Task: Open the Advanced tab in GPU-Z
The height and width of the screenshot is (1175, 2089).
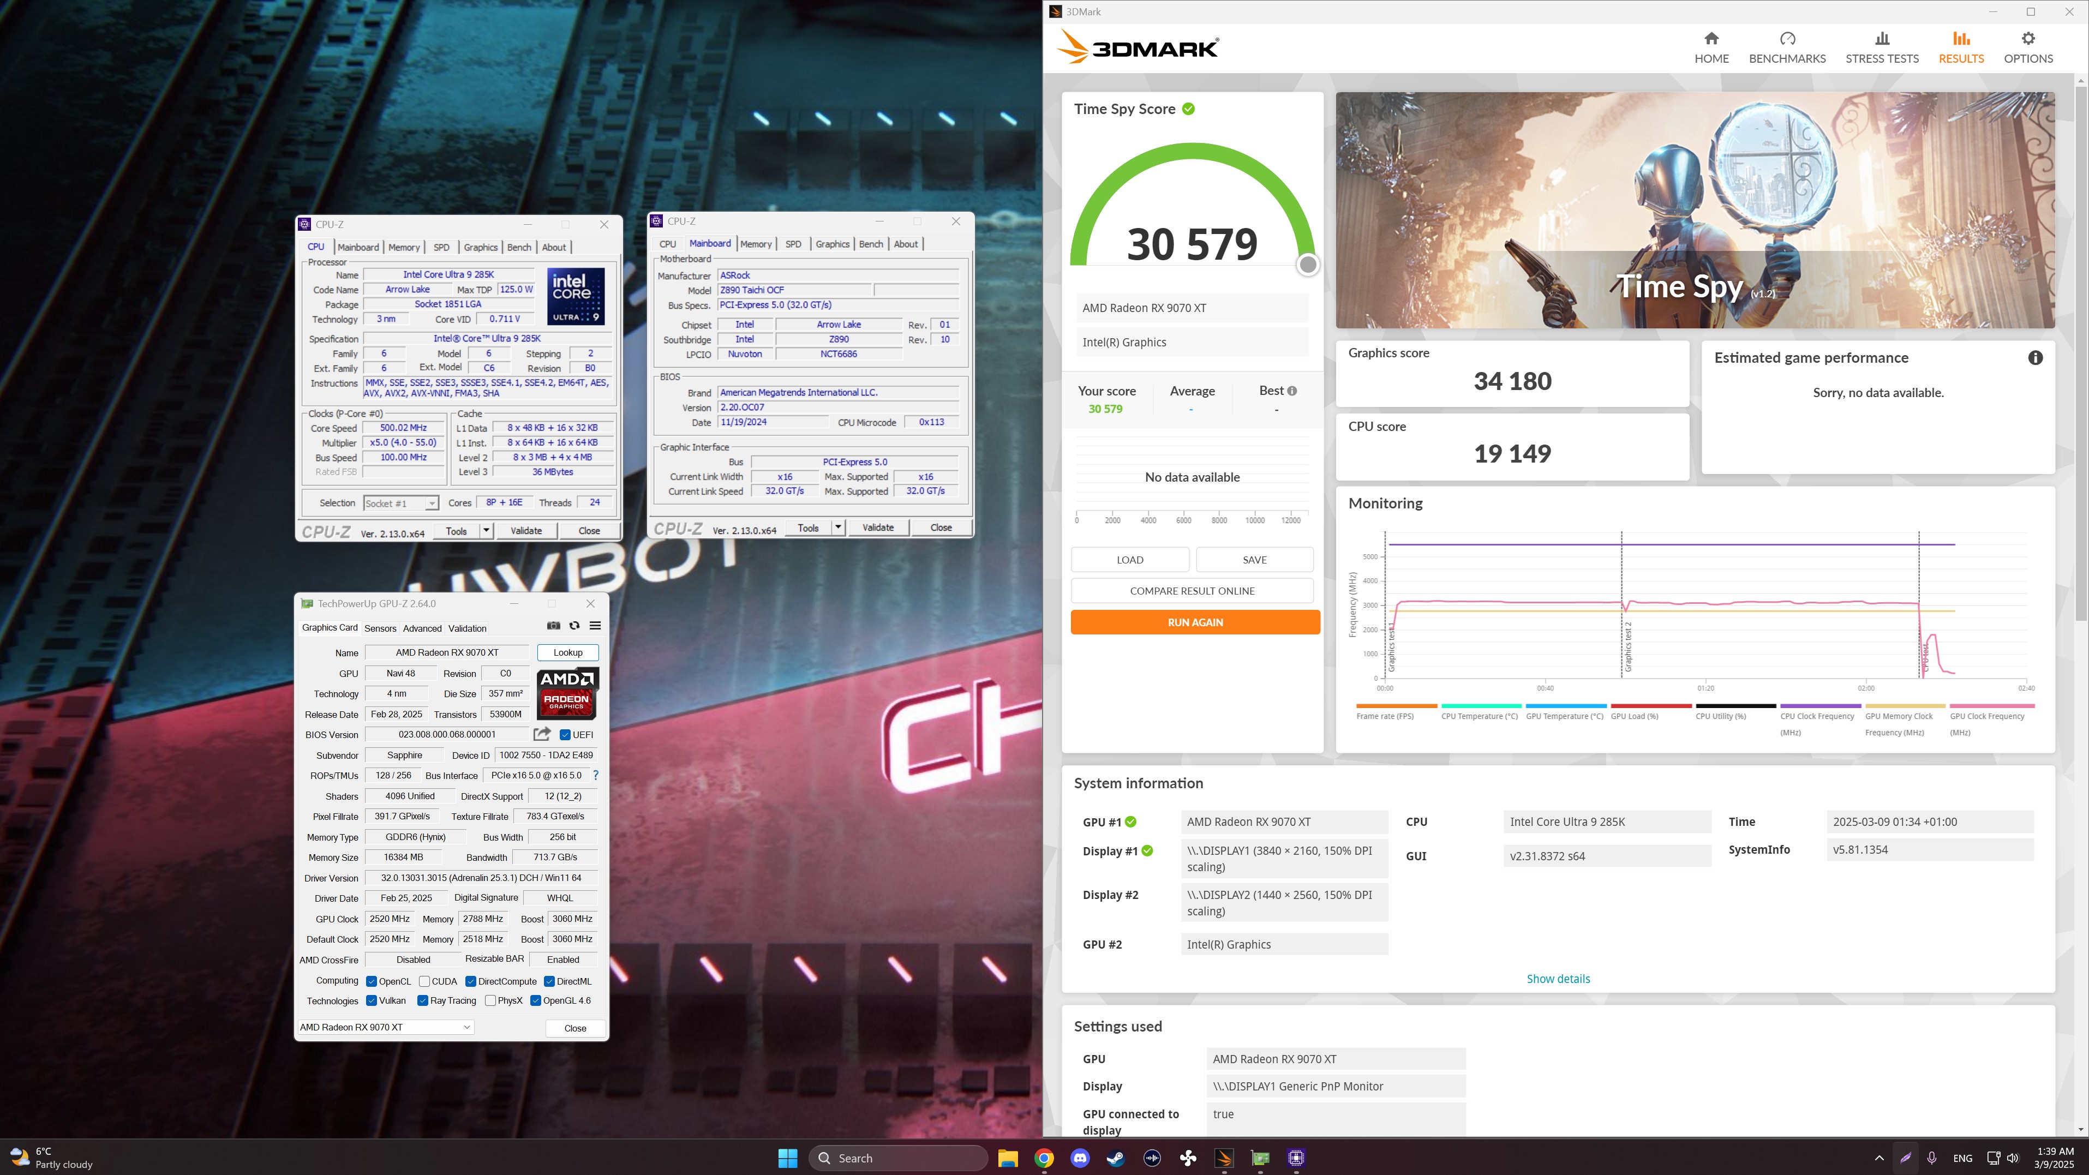Action: tap(422, 628)
